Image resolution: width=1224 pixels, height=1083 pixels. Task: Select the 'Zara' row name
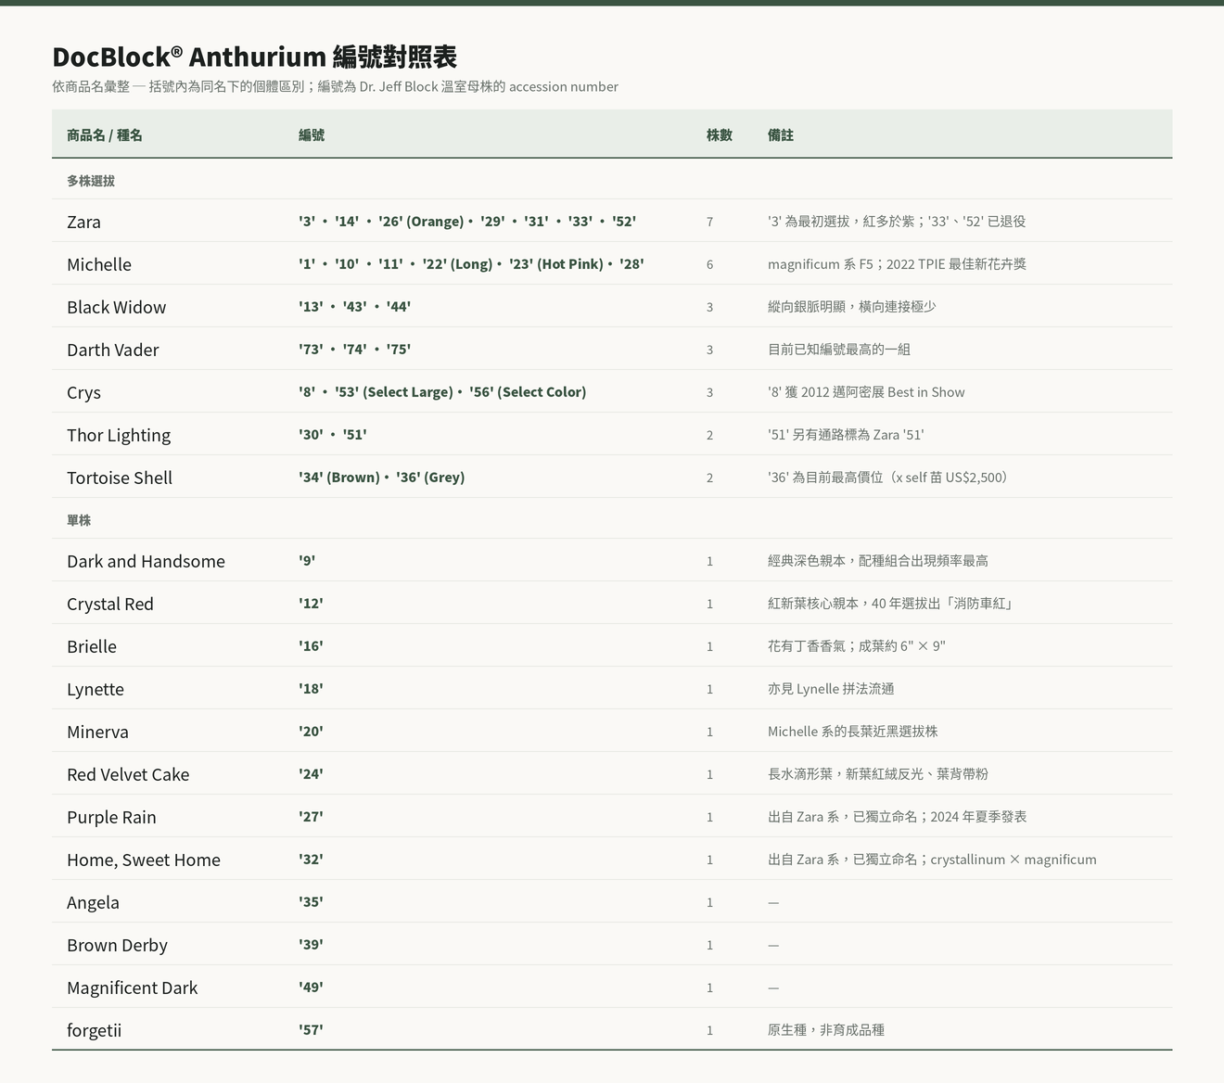(83, 222)
